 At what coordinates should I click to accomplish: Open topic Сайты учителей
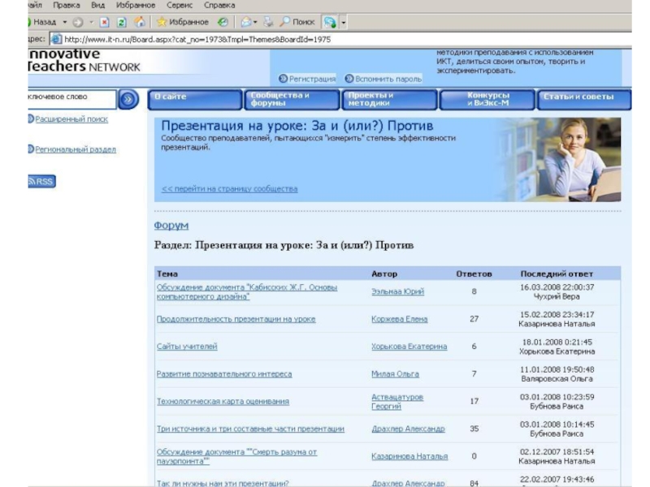[x=187, y=347]
